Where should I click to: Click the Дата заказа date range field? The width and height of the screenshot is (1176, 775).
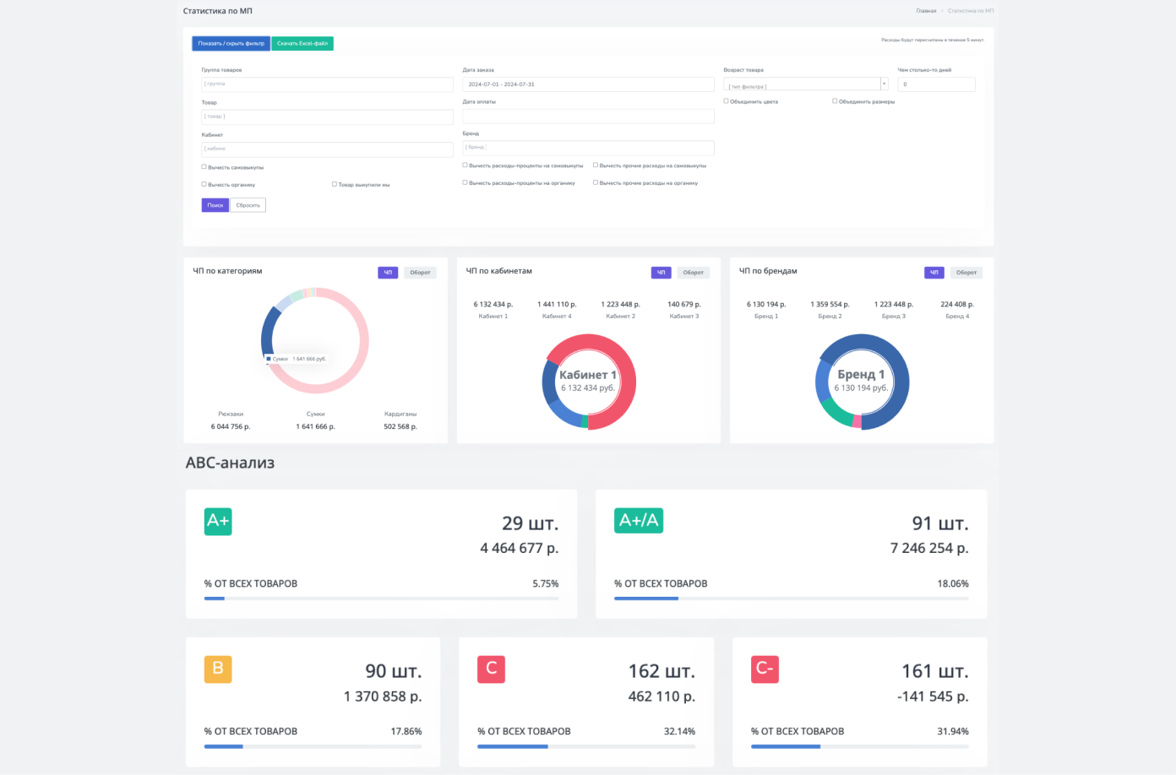pos(588,84)
